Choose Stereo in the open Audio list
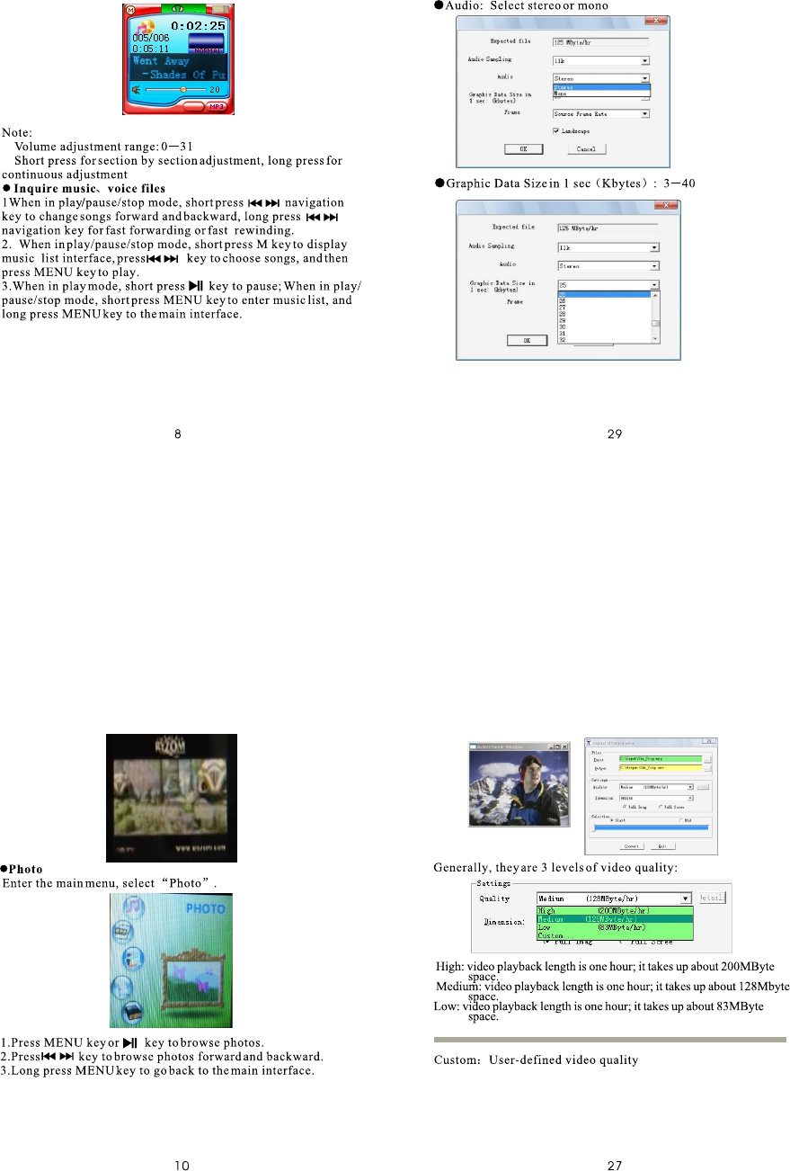 601,87
